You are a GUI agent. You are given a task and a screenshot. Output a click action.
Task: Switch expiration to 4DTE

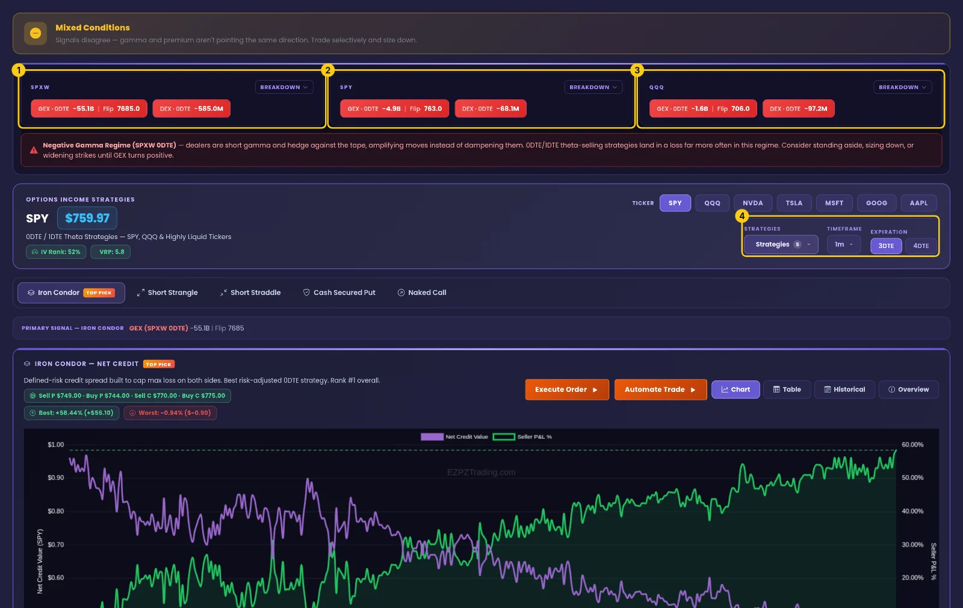coord(921,246)
